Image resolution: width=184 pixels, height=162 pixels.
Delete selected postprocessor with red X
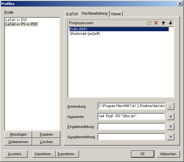156,23
